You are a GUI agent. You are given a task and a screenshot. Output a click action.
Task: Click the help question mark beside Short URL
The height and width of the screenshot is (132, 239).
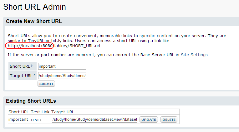click(x=32, y=66)
